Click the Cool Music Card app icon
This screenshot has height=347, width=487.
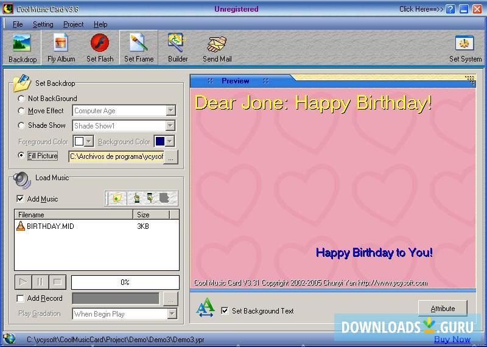(8, 9)
